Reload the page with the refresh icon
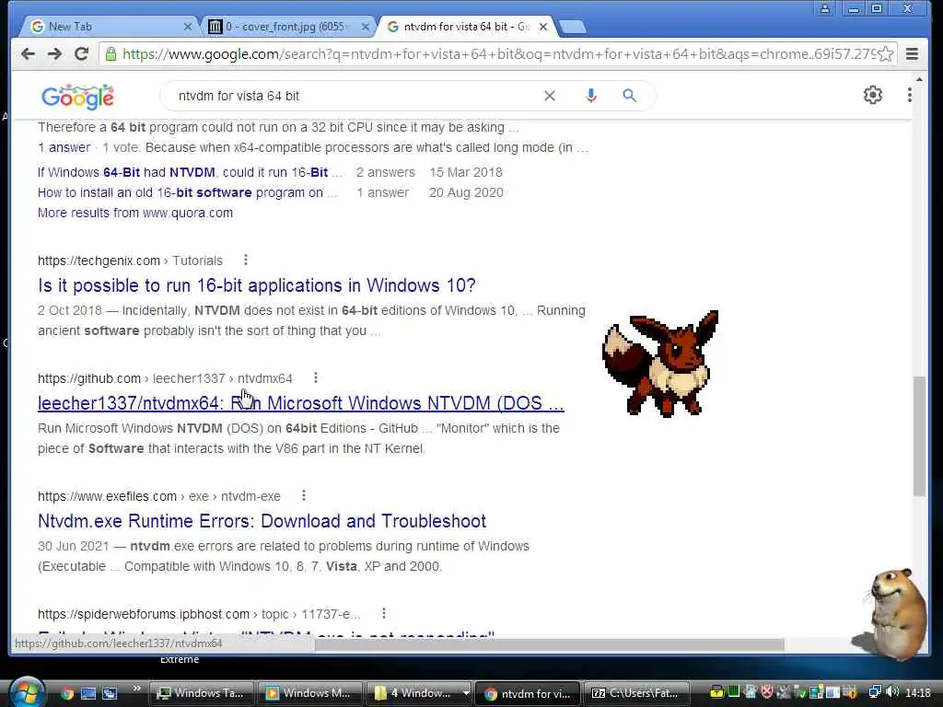943x707 pixels. (x=82, y=54)
